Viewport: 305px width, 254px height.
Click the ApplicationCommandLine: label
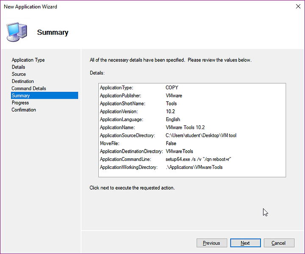[125, 159]
